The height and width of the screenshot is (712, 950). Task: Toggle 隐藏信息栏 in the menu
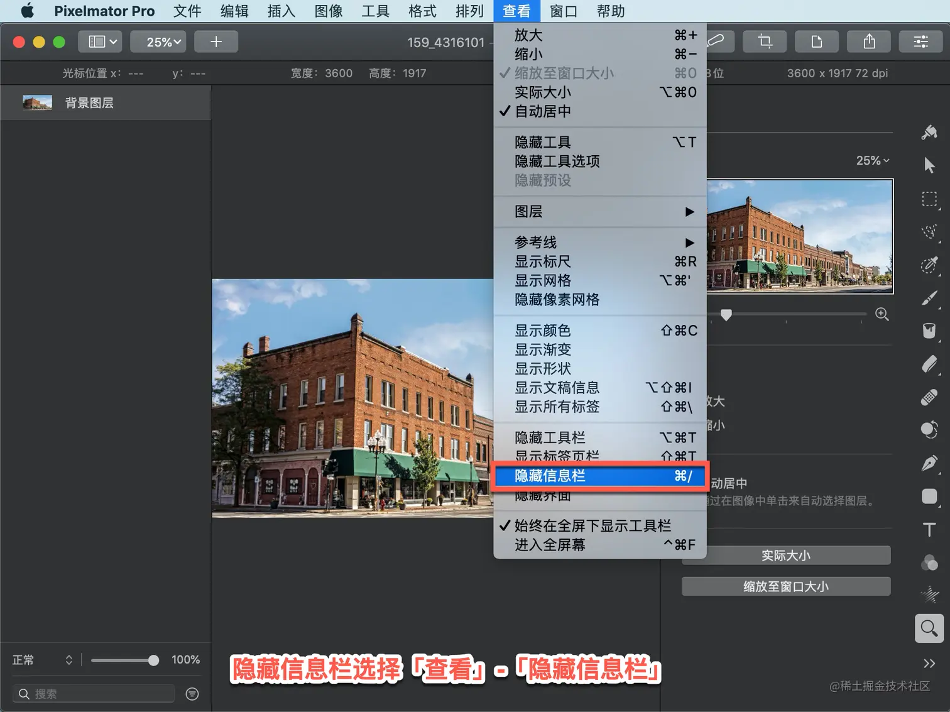coord(600,476)
